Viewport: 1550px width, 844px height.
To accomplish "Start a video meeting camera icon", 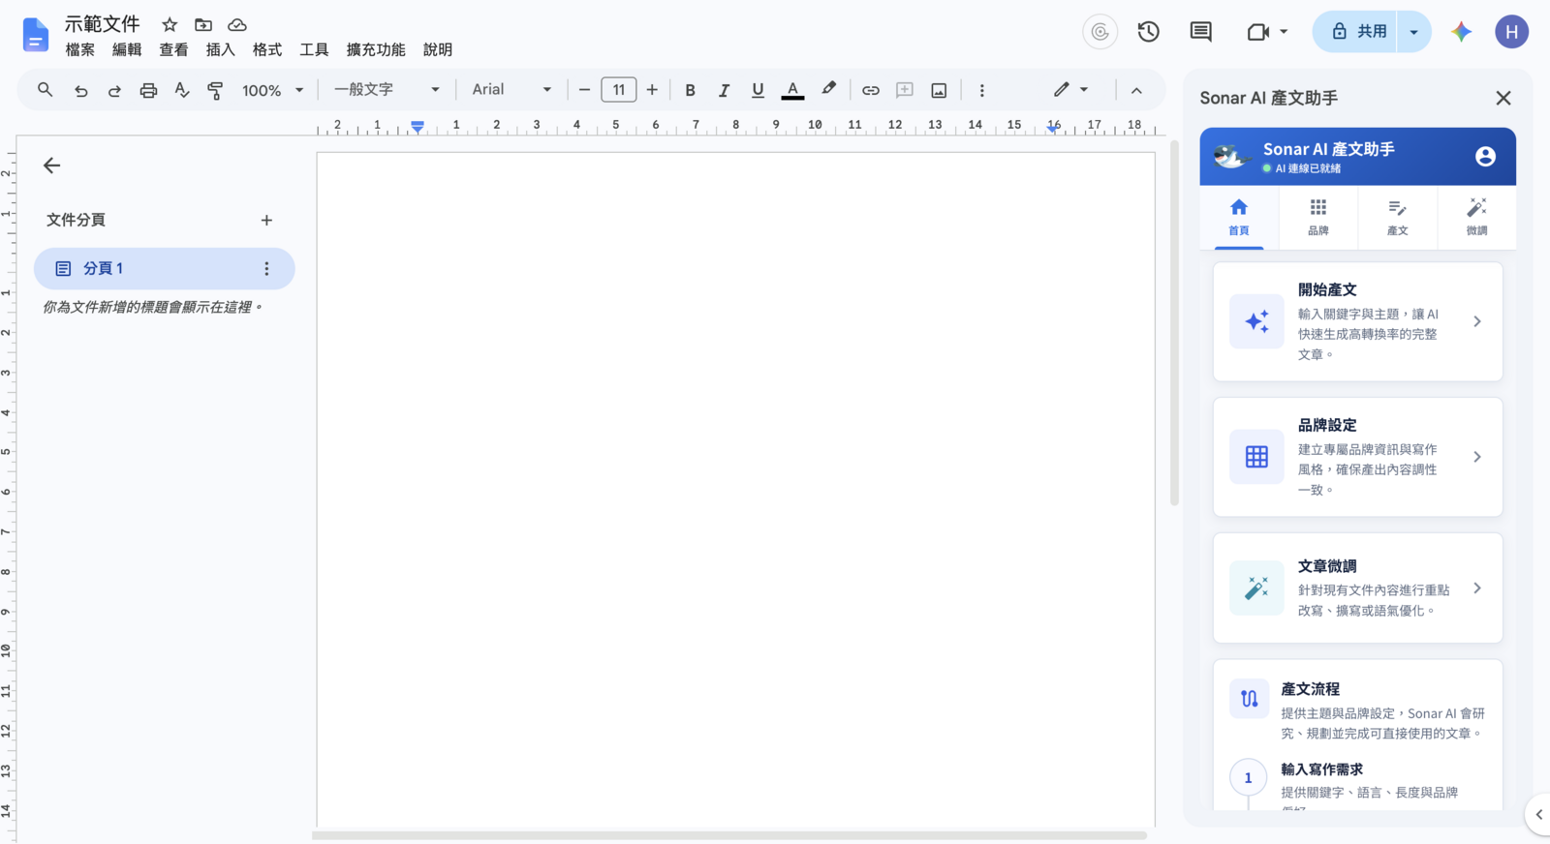I will [1257, 32].
